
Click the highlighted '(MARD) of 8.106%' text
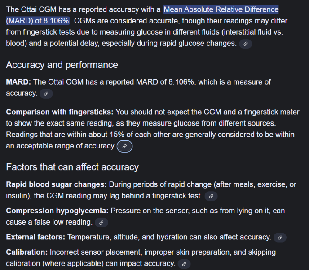[38, 21]
